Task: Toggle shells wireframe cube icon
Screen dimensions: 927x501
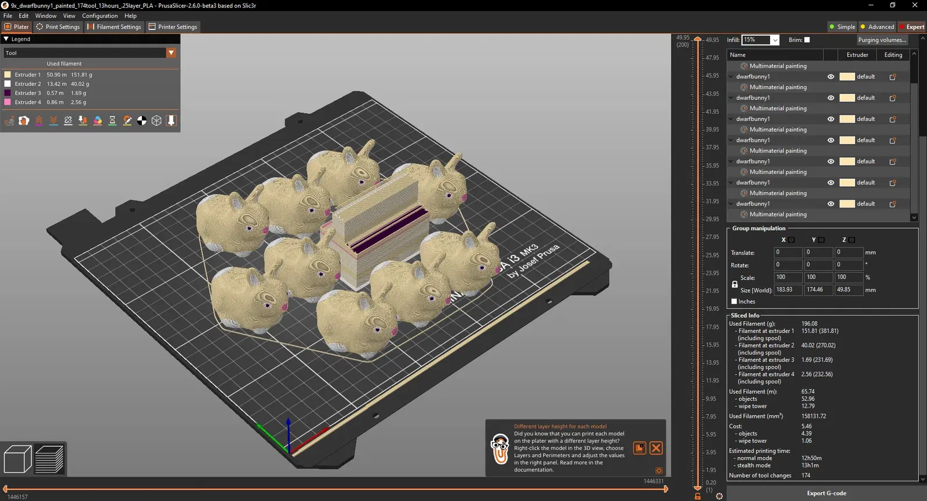Action: coord(156,120)
